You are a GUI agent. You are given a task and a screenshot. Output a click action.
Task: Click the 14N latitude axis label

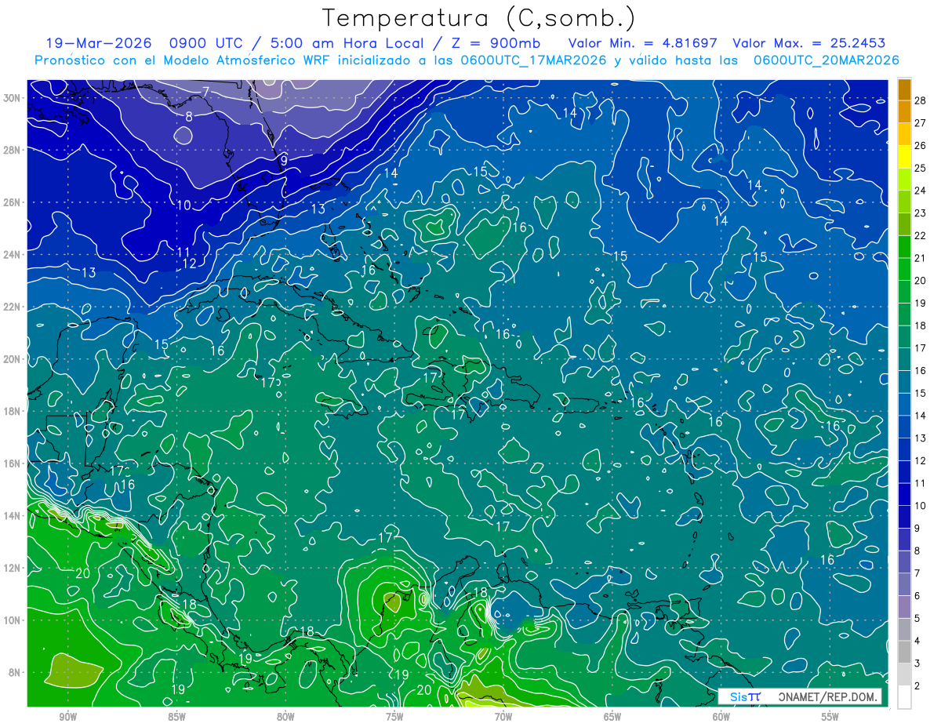pos(13,516)
